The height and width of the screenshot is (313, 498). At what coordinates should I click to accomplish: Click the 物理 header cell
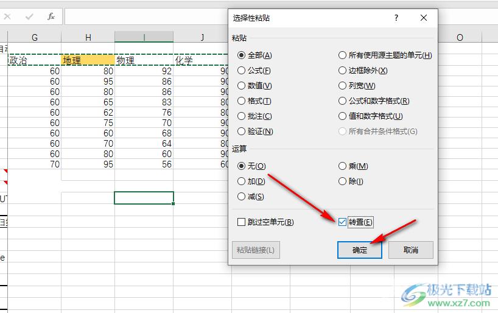coord(144,60)
